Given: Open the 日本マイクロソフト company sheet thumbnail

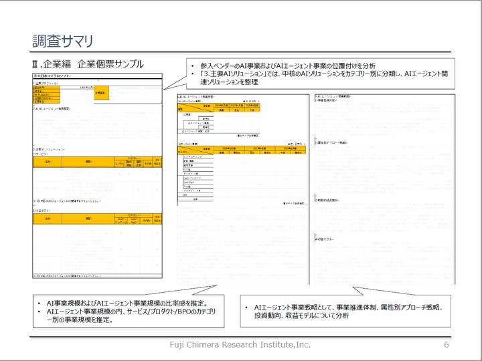Looking at the screenshot, I should tap(98, 176).
